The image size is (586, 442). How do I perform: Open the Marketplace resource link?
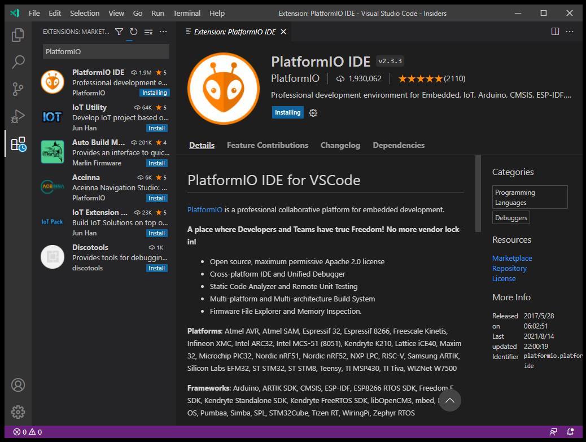coord(512,258)
